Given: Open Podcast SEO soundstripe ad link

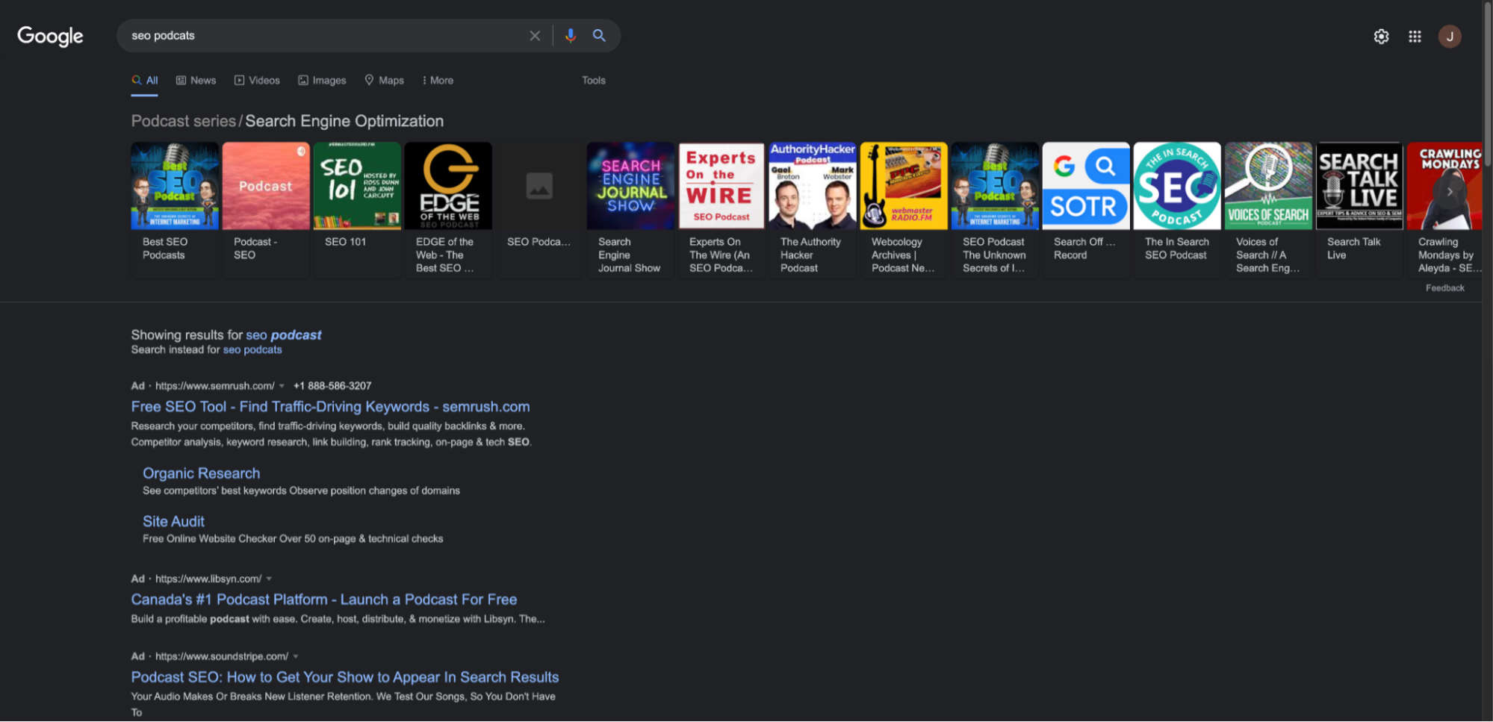Looking at the screenshot, I should 345,677.
